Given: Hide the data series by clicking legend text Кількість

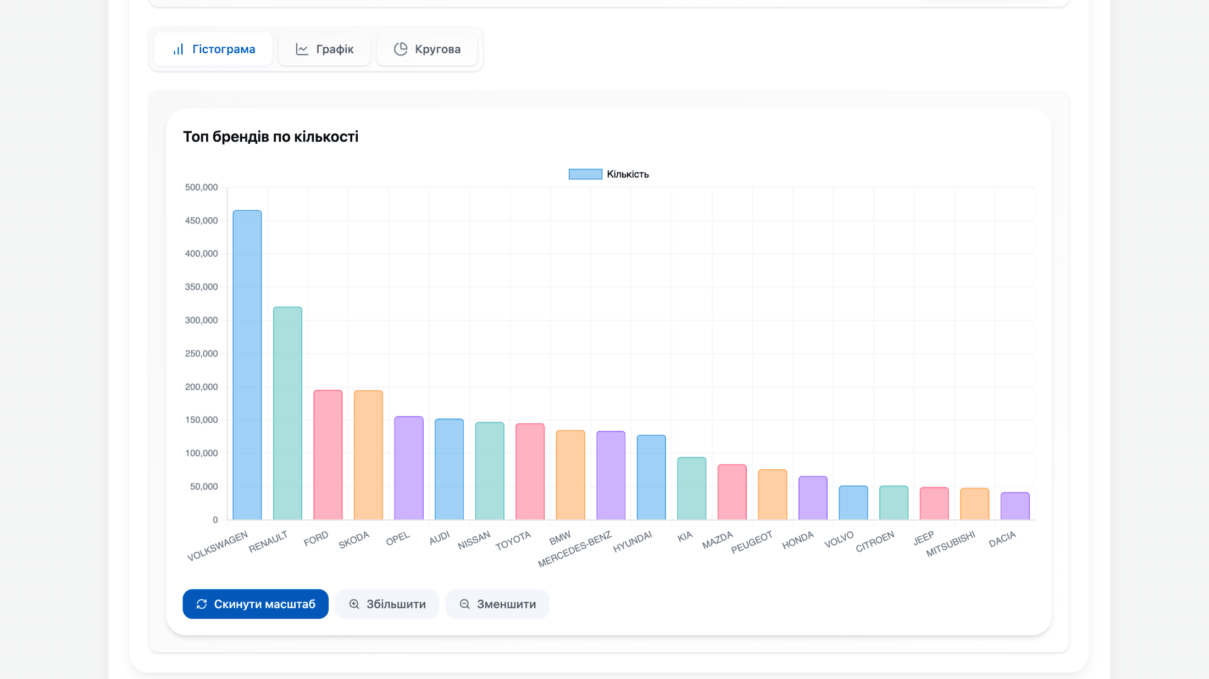Looking at the screenshot, I should 627,173.
